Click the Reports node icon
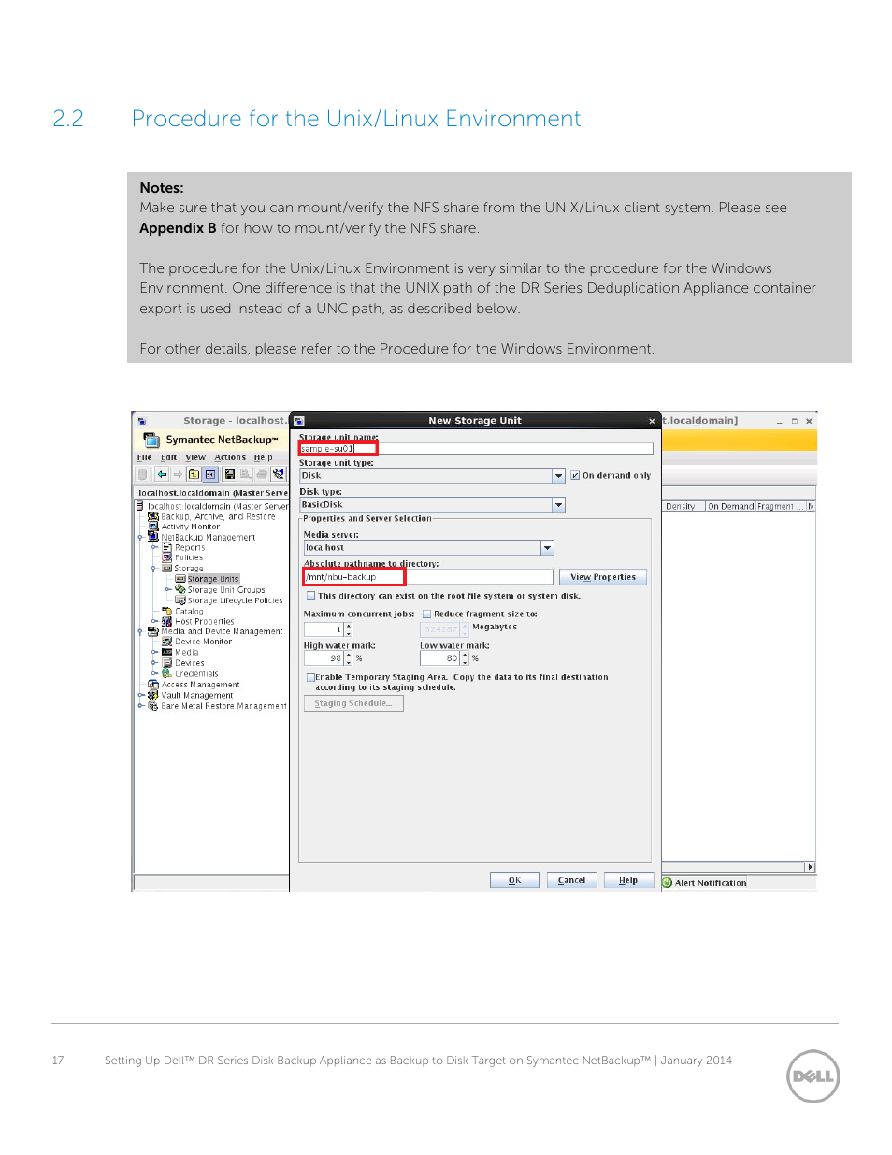The image size is (892, 1155). point(167,548)
